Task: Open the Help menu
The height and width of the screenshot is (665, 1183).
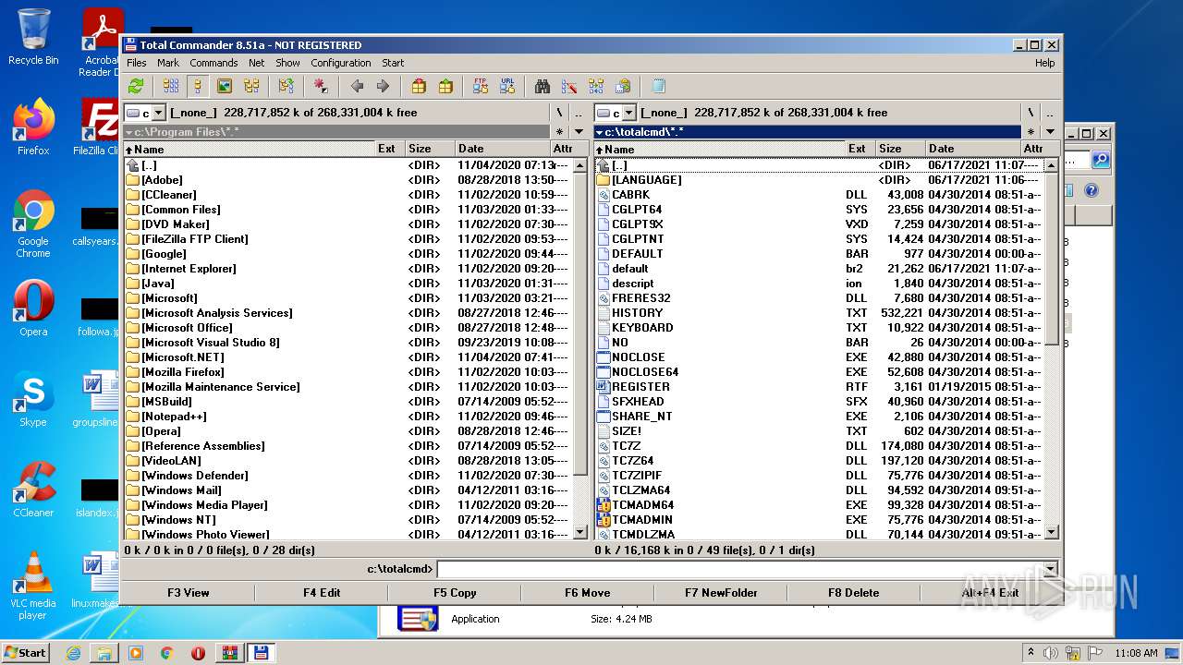Action: pos(1044,63)
